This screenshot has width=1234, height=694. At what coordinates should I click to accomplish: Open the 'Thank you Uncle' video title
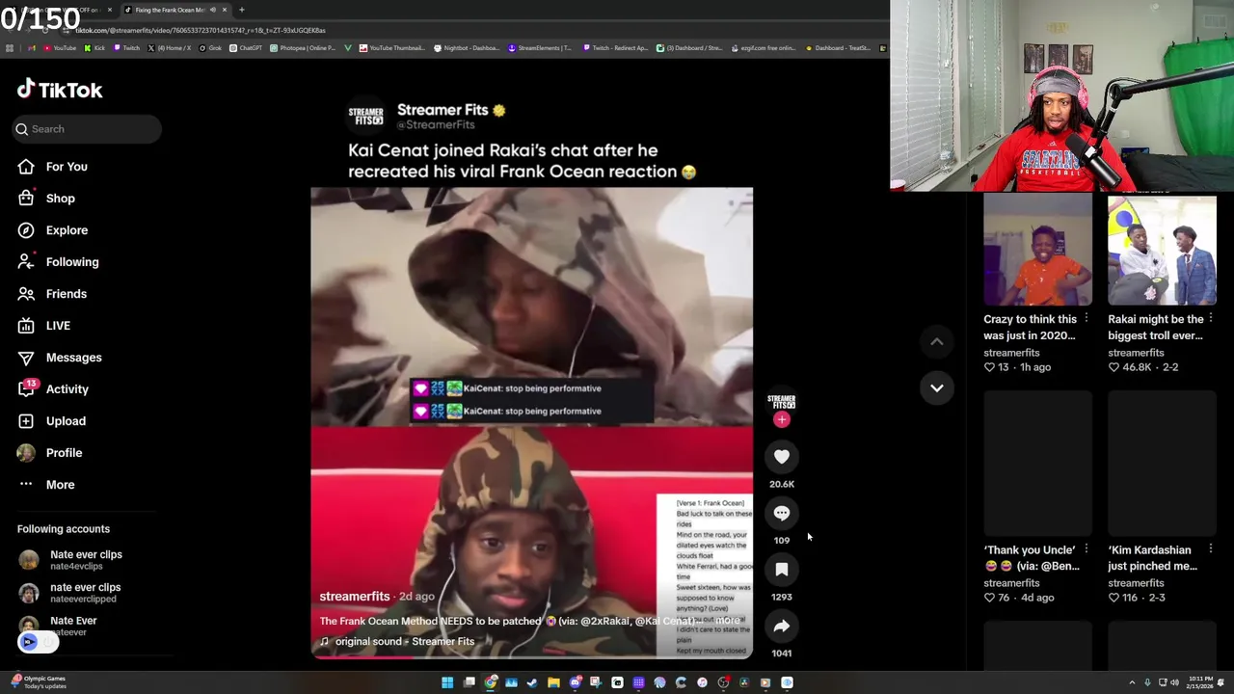click(x=1031, y=558)
